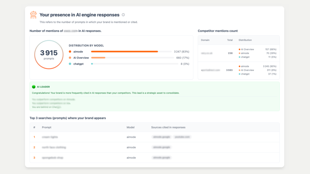Sort by Total column in competitor table
This screenshot has width=310, height=174.
pyautogui.click(x=230, y=40)
